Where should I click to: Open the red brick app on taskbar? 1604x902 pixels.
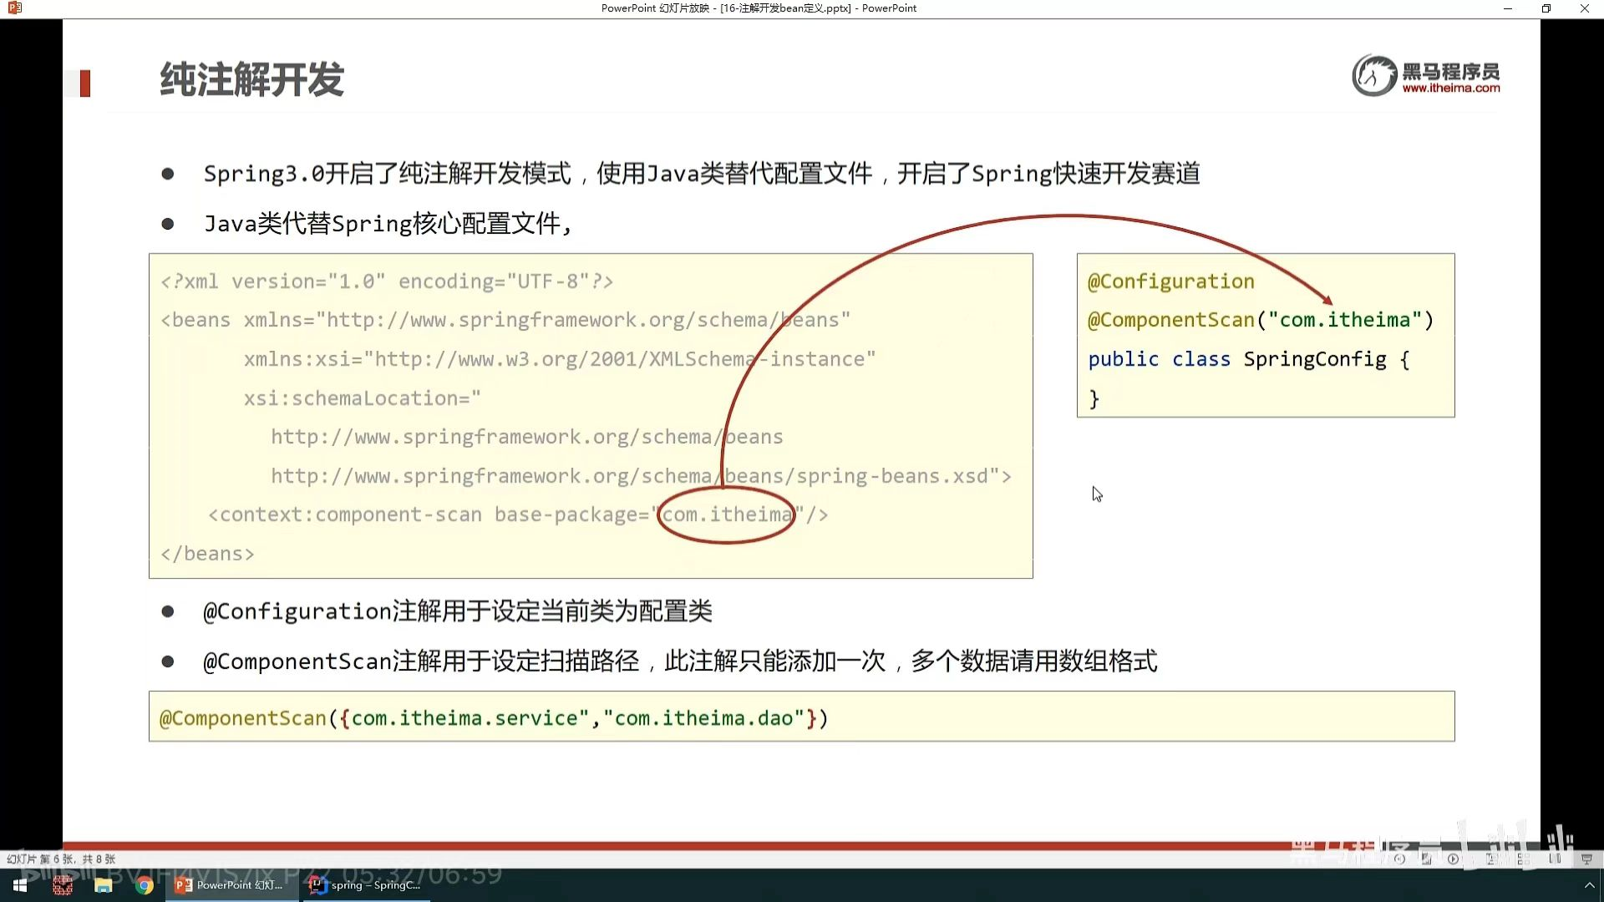(63, 885)
